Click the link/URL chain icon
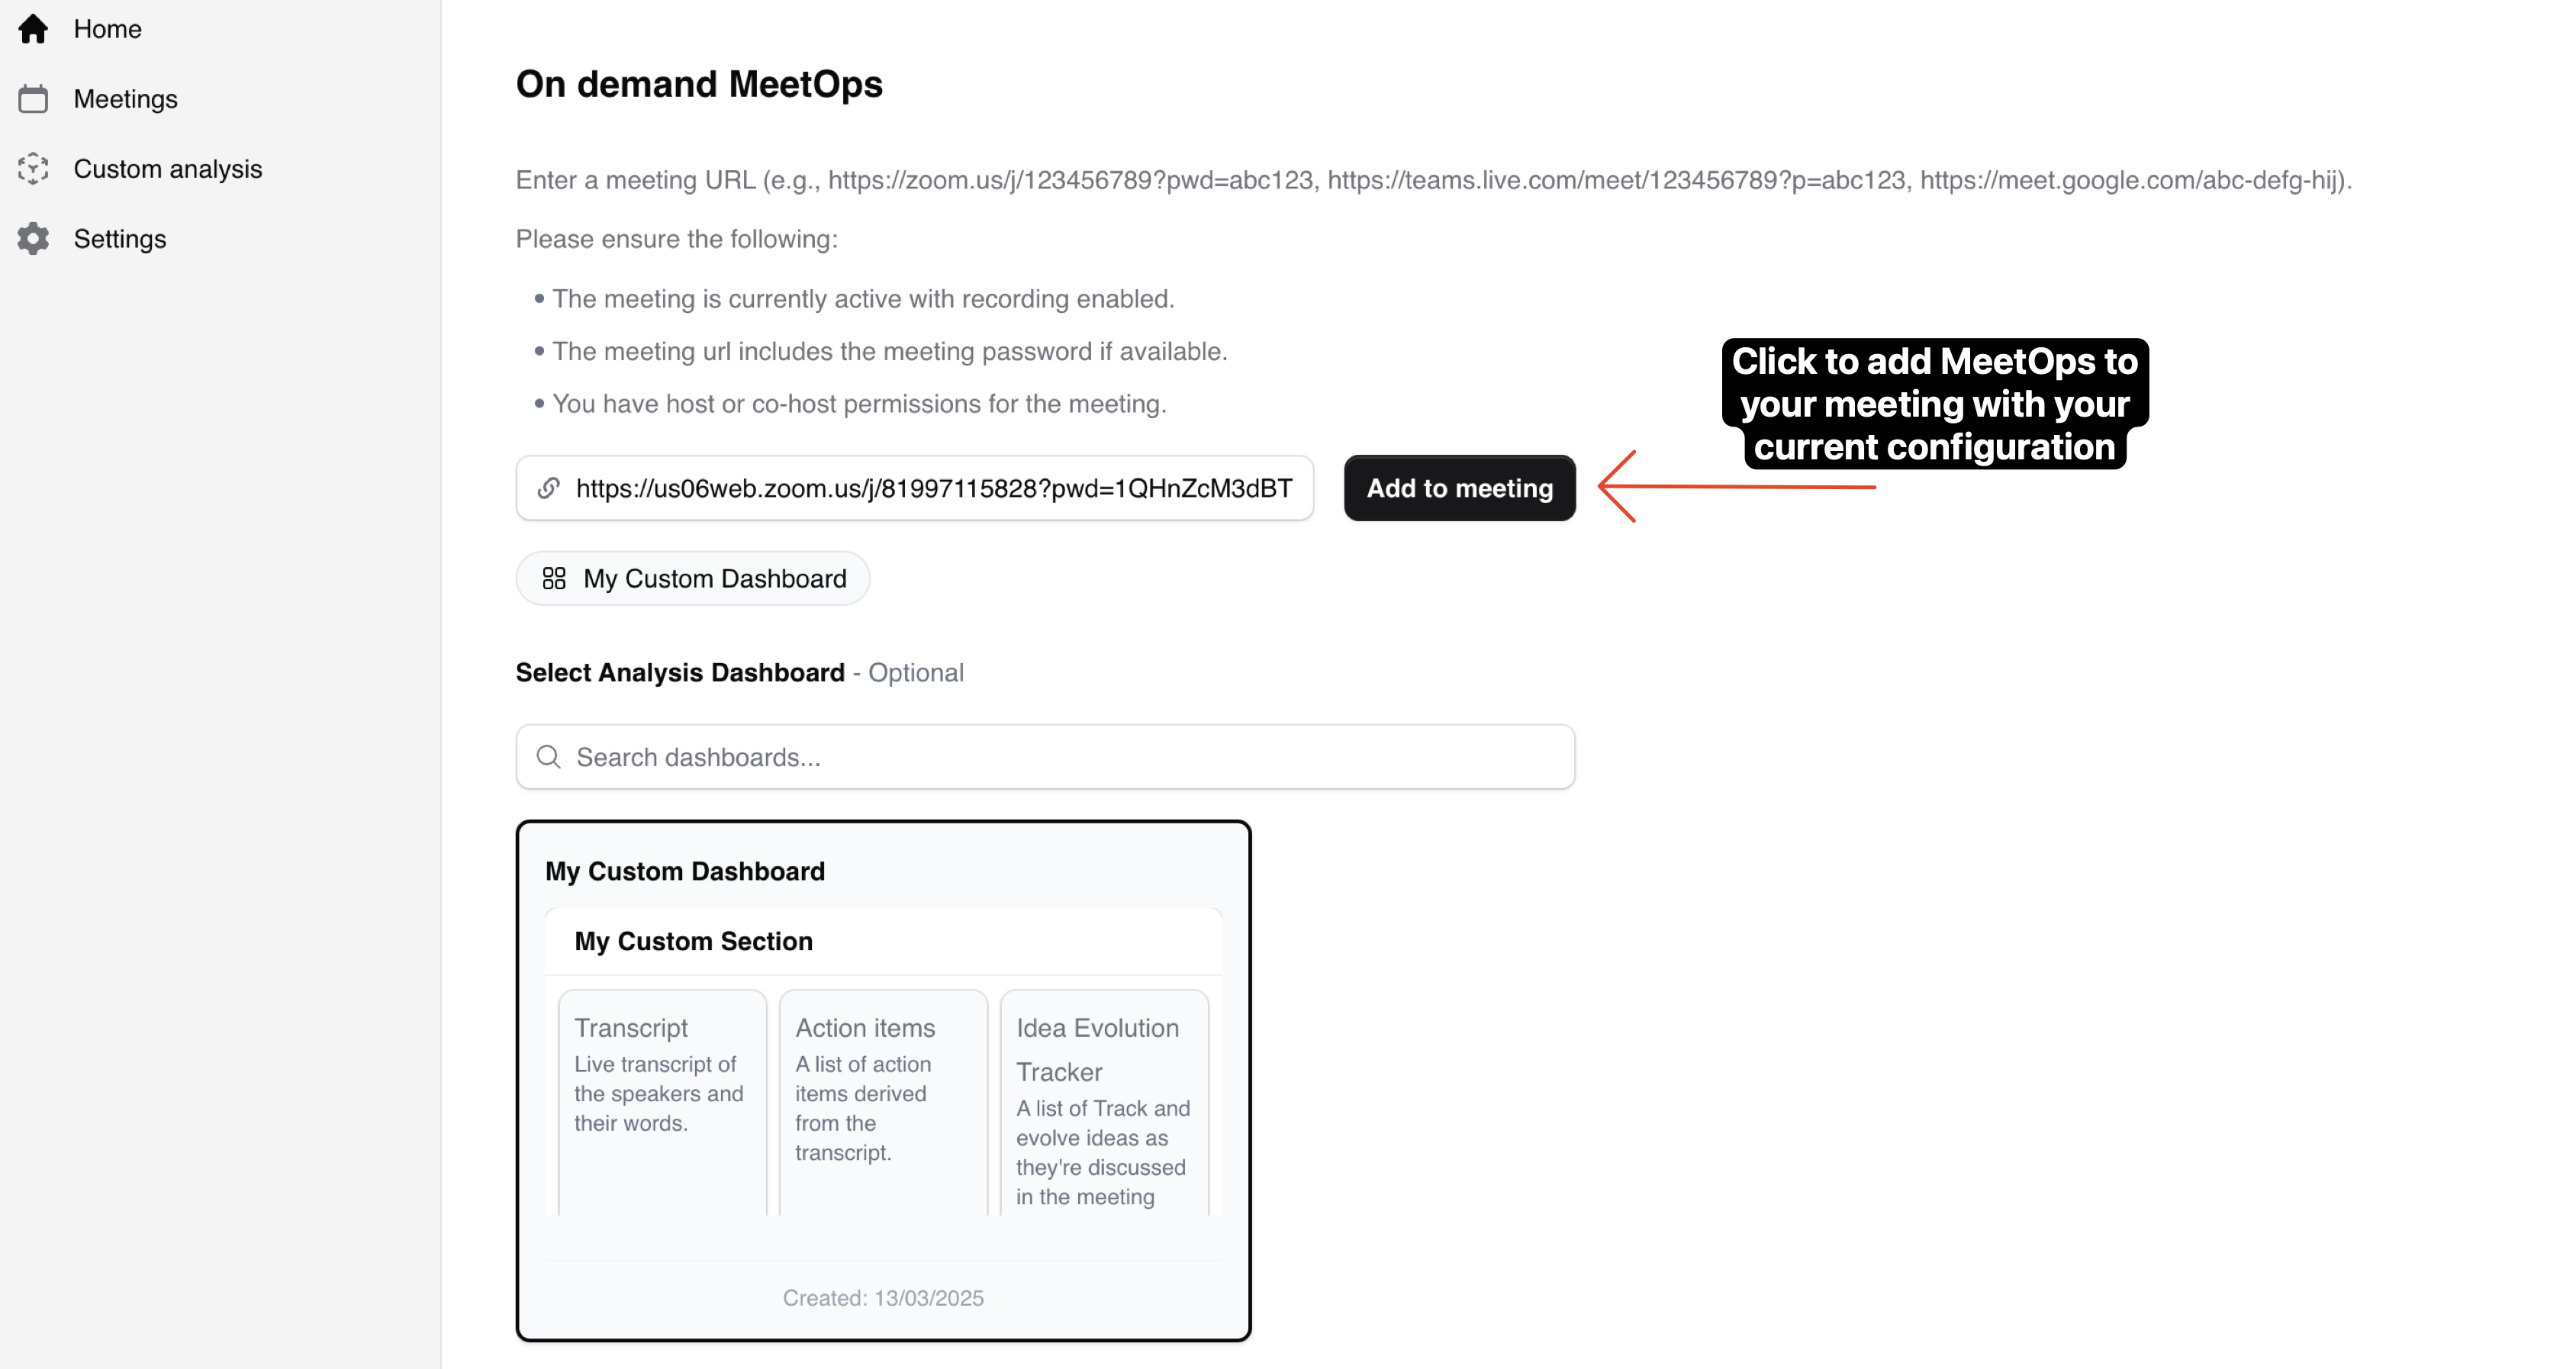Viewport: 2576px width, 1369px height. [x=550, y=489]
